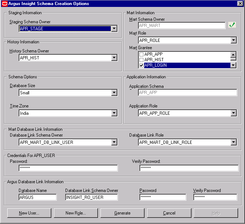Viewport: 245px width, 224px height.
Task: Expand the Time Zone dropdown
Action: tap(114, 113)
